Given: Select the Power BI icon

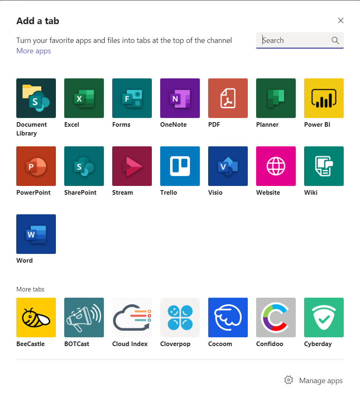Looking at the screenshot, I should 324,98.
